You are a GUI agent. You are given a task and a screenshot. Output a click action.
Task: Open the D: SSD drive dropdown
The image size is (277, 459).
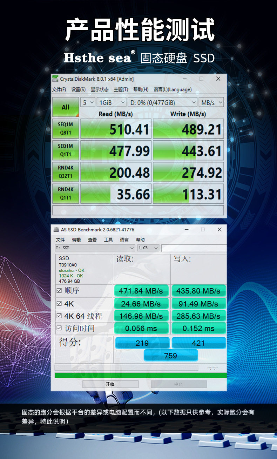tap(95, 248)
